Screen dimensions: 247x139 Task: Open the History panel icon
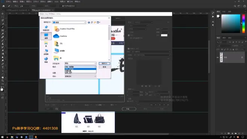pyautogui.click(x=213, y=13)
